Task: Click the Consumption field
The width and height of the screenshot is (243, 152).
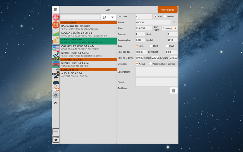Action: pos(141,40)
